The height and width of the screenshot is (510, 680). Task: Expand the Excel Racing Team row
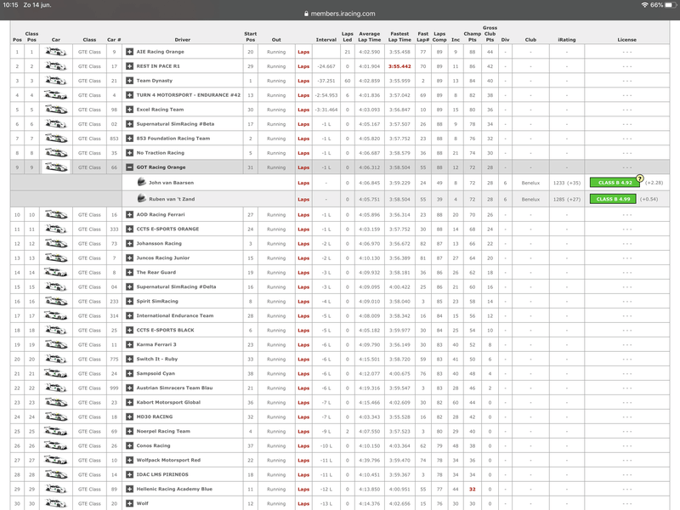tap(129, 110)
